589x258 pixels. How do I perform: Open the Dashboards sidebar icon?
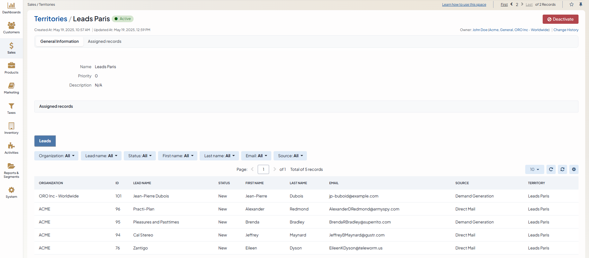tap(11, 8)
